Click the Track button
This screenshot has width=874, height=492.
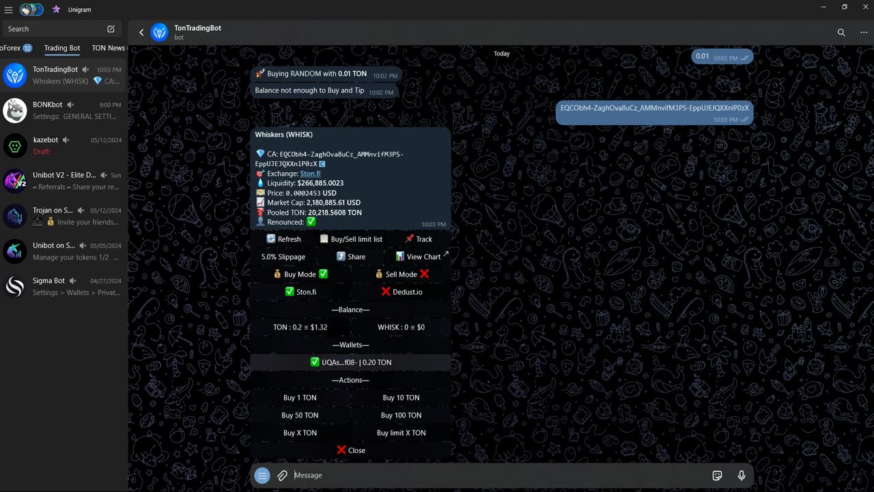click(x=419, y=239)
